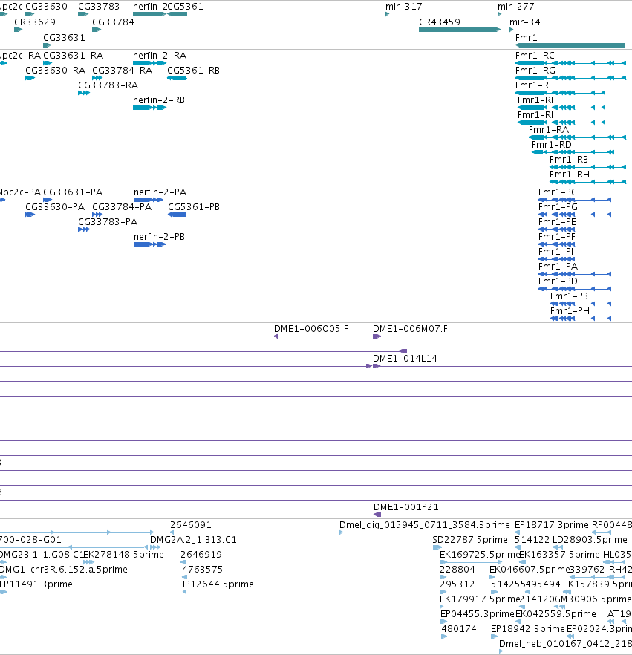Viewport: 632px width, 655px height.
Task: Click transcript Fmr1-RG
Action: 570,78
